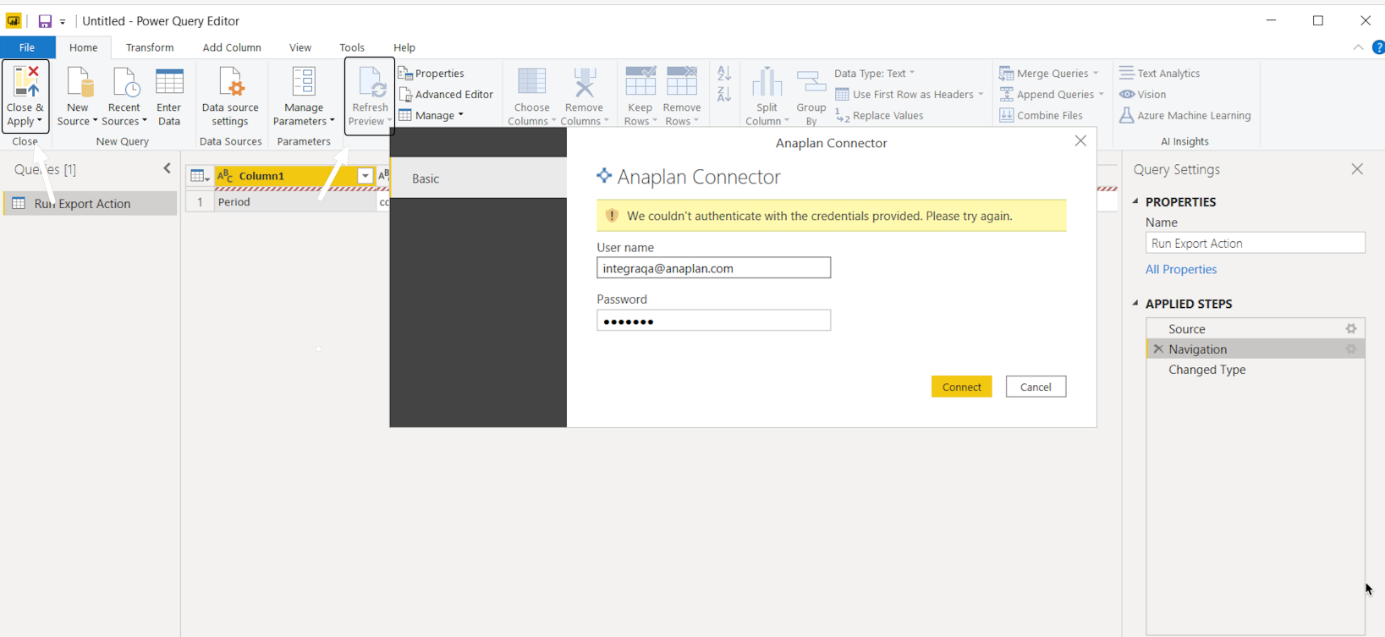Collapse the ribbon with the caret
1385x637 pixels.
tap(1358, 47)
